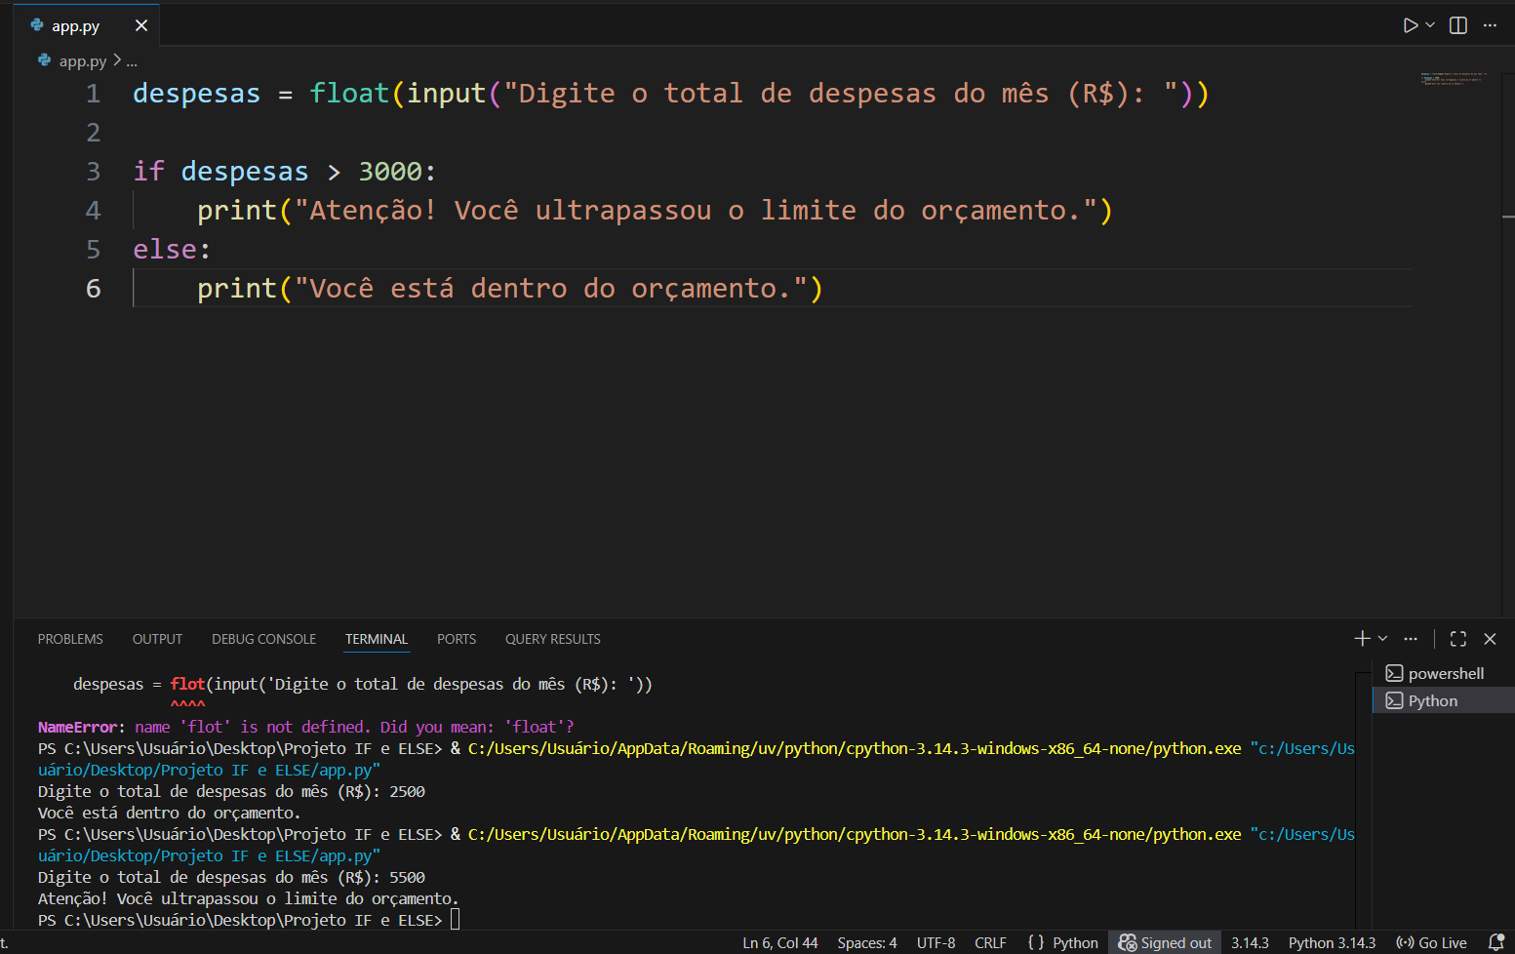Change indentation via Spaces: 4
Screen dimensions: 1515x954
[x=867, y=942]
